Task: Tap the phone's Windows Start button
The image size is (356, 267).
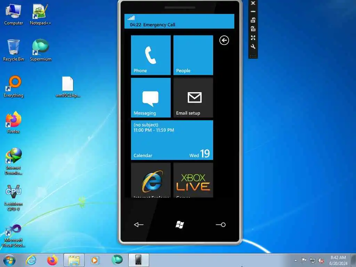Action: point(180,225)
